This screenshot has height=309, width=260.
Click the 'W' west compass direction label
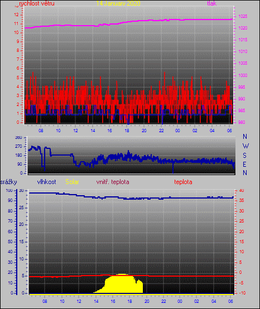tap(245, 146)
